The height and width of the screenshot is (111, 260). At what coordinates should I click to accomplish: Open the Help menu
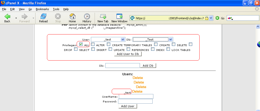66,9
